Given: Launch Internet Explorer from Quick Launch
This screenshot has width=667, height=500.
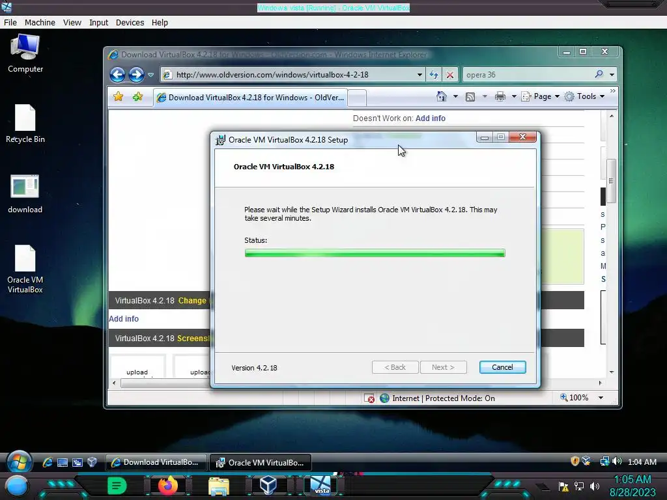Looking at the screenshot, I should pos(48,462).
